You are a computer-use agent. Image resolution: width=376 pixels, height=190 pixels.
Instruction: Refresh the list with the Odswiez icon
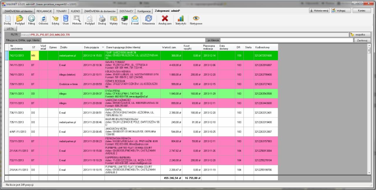[x=43, y=19]
